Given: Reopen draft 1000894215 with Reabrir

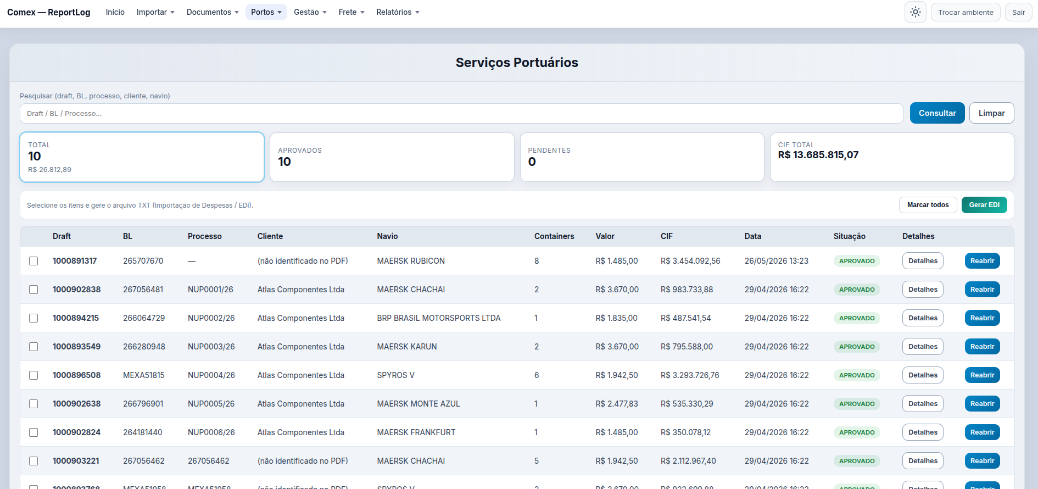Looking at the screenshot, I should click(982, 318).
